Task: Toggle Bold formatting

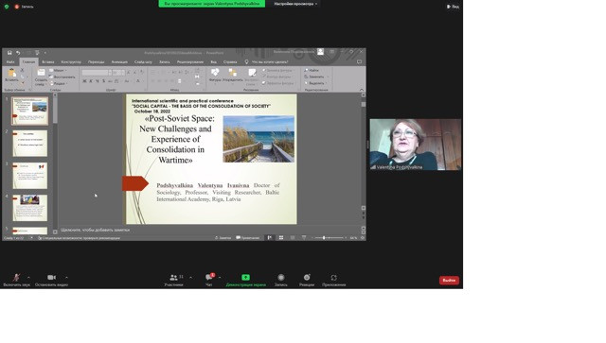Action: [x=84, y=81]
